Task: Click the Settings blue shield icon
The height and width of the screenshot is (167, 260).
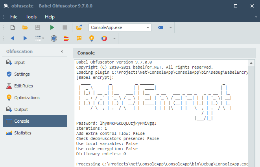Action: tap(9, 74)
